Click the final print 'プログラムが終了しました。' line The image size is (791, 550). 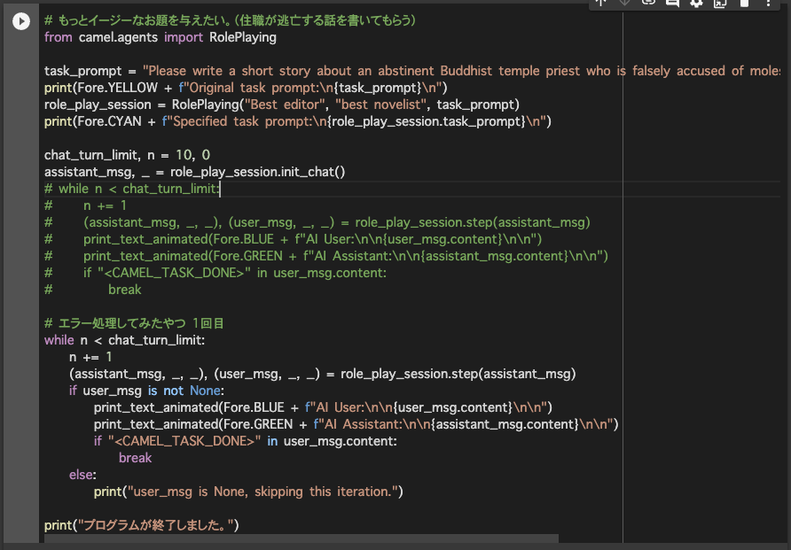pos(141,525)
